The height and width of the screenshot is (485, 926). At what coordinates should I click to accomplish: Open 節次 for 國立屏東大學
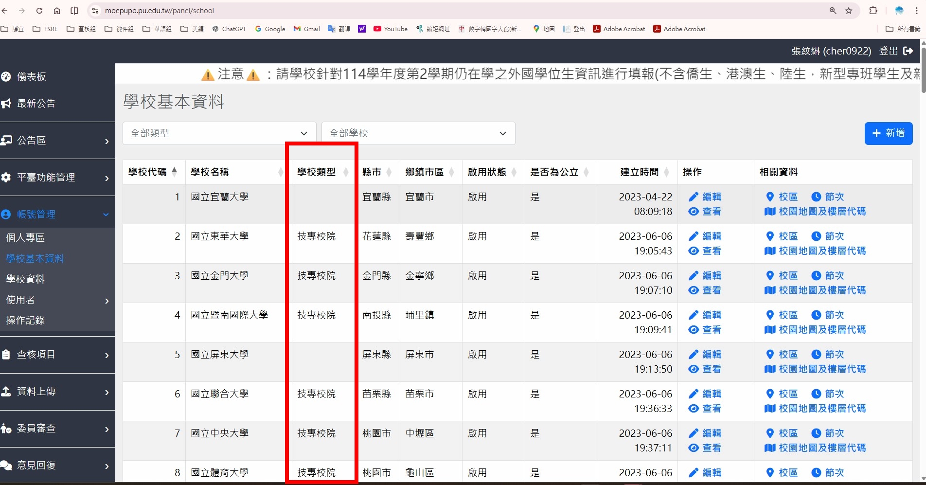828,354
